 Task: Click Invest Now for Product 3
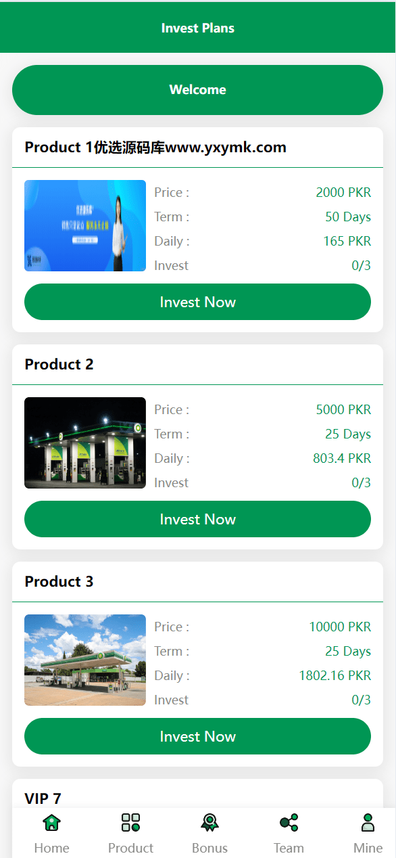tap(197, 736)
